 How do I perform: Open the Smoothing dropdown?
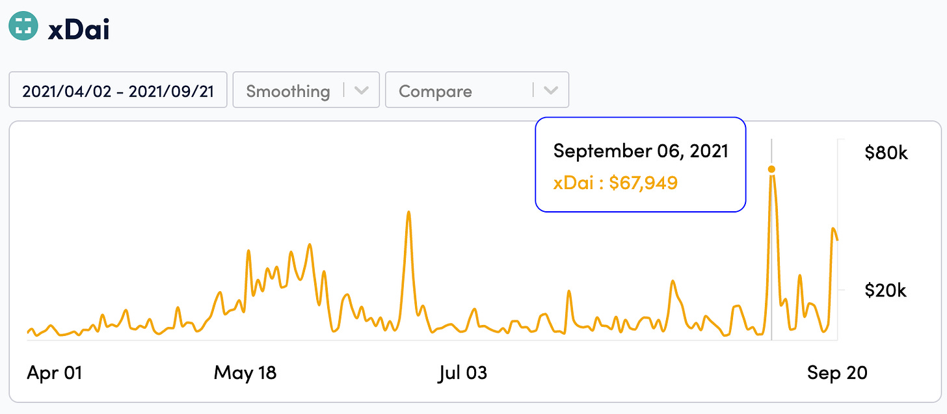[x=306, y=90]
